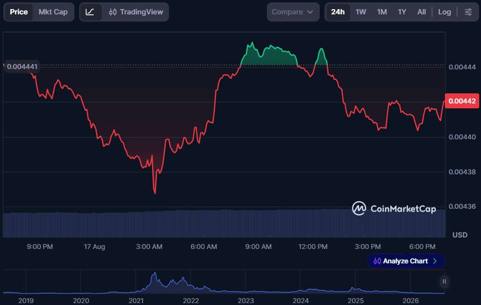
Task: Open chart settings sliders icon
Action: pyautogui.click(x=468, y=12)
